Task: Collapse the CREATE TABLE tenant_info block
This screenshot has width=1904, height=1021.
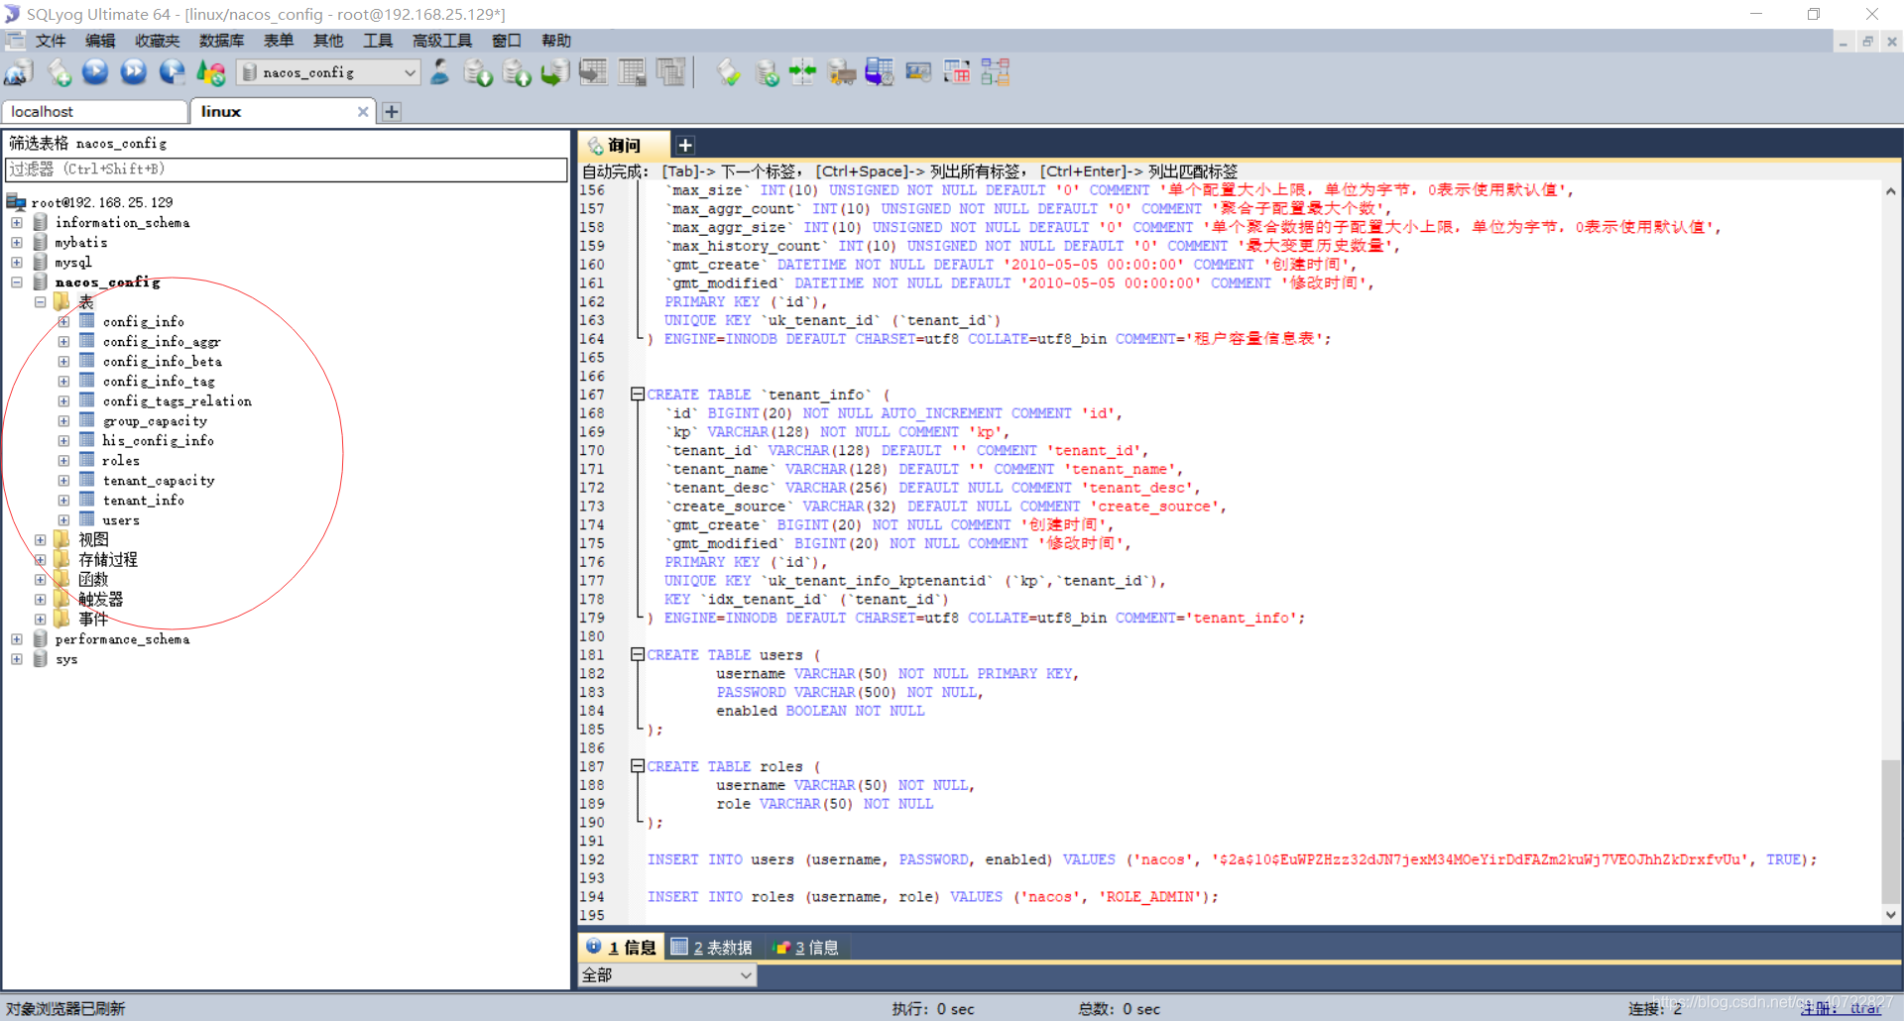Action: pos(638,395)
